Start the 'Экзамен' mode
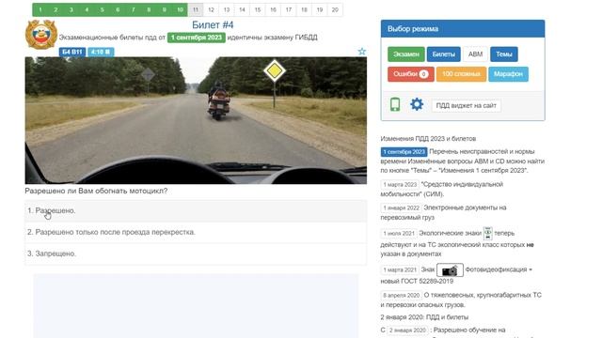 point(406,54)
